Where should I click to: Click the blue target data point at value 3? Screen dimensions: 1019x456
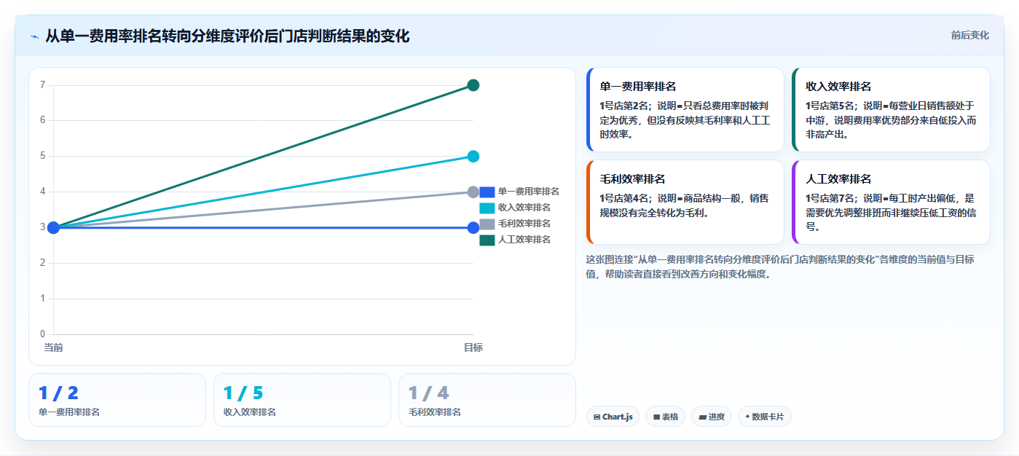point(473,227)
